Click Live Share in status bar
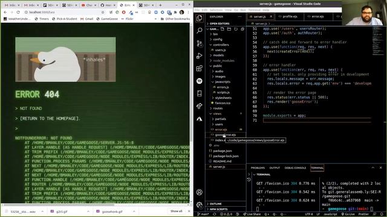Image resolution: width=387 pixels, height=217 pixels. coord(252,214)
